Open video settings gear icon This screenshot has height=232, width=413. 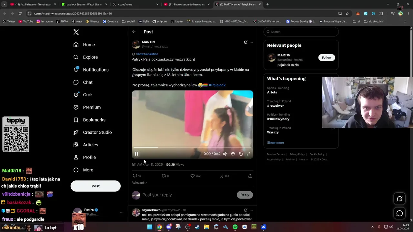coord(233,154)
